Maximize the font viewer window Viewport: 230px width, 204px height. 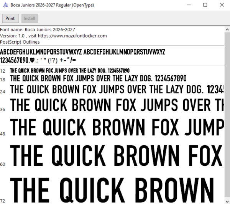(x=205, y=5)
